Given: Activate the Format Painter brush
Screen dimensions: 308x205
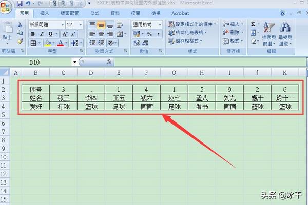Looking at the screenshot, I should tap(20, 41).
